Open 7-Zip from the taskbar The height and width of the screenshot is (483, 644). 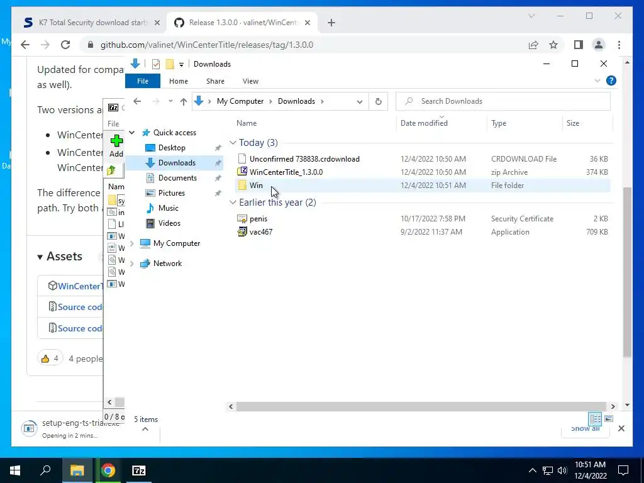click(138, 470)
